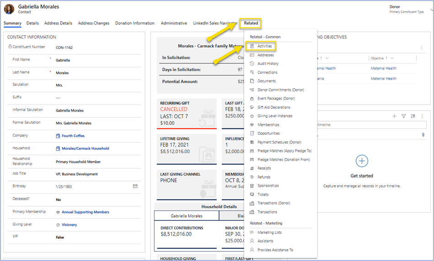Click the Get started plus circle
The image size is (434, 261).
[x=362, y=161]
